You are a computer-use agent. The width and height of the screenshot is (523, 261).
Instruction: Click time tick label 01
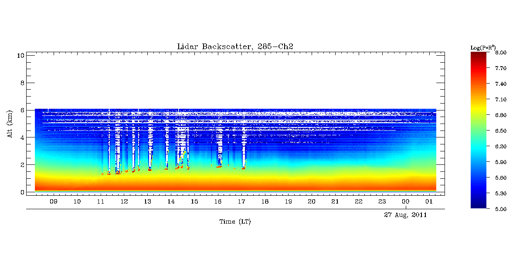click(x=429, y=202)
